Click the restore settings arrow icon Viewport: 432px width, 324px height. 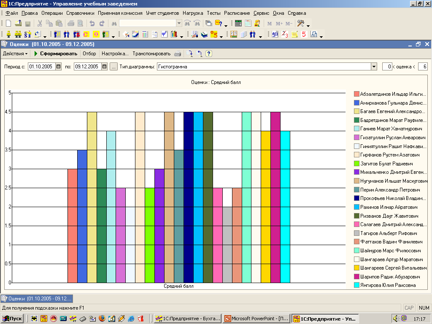point(199,54)
